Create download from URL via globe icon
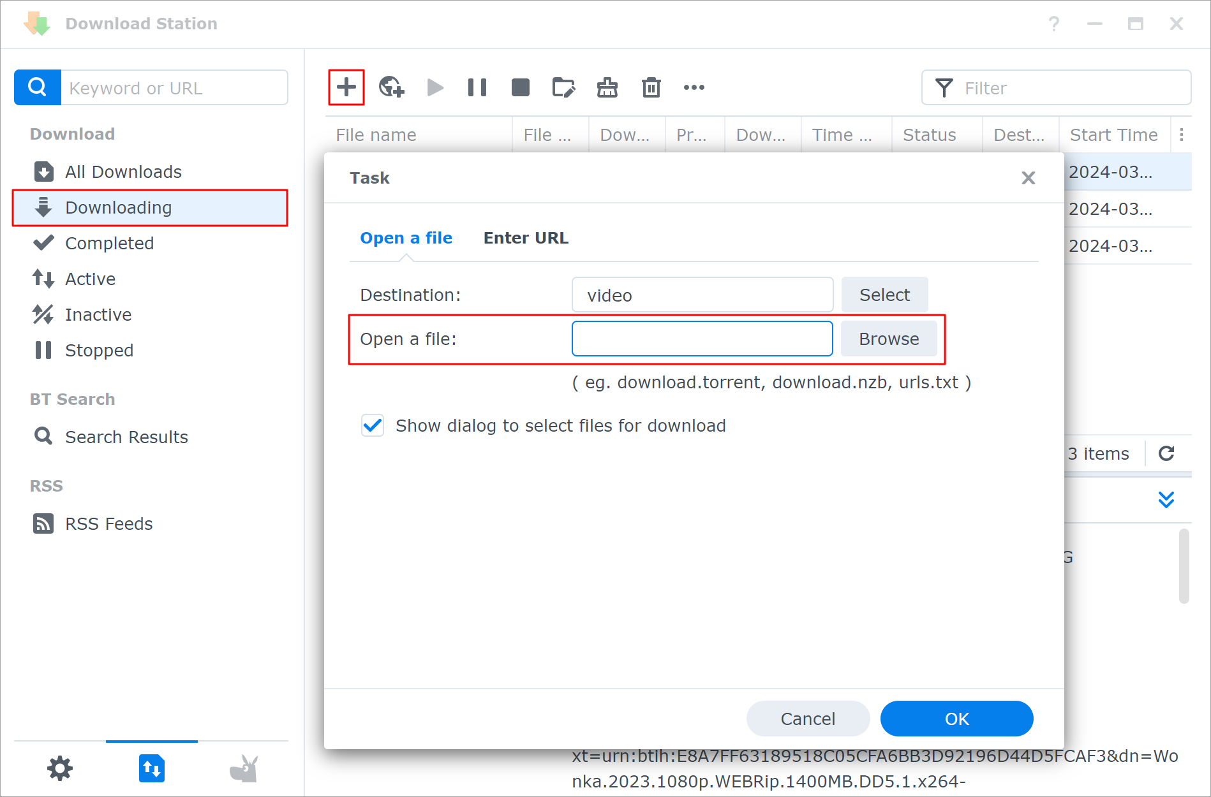Image resolution: width=1211 pixels, height=797 pixels. (x=391, y=87)
